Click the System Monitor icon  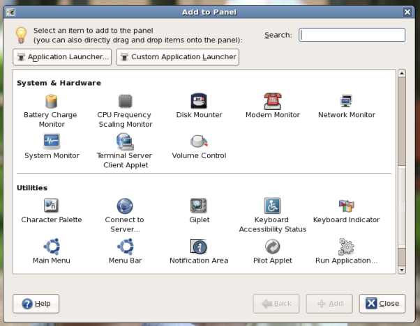click(52, 141)
